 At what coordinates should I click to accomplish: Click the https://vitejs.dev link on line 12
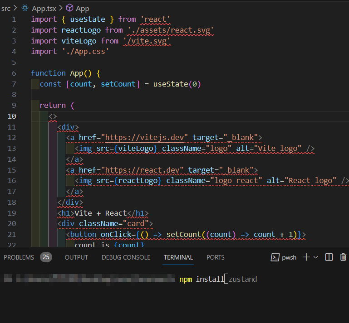pos(144,138)
